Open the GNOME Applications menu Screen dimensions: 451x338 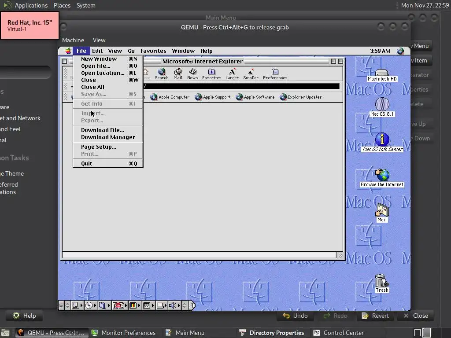(31, 5)
